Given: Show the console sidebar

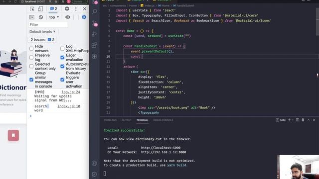Looking at the screenshot, I should tap(32, 17).
